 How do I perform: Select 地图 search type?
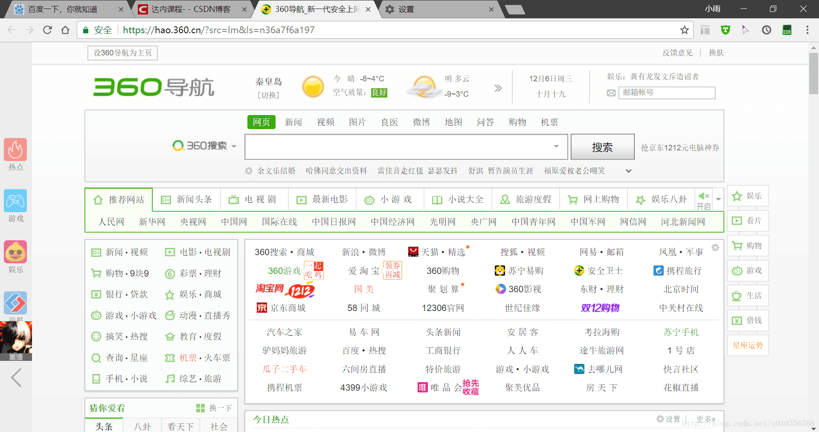453,122
